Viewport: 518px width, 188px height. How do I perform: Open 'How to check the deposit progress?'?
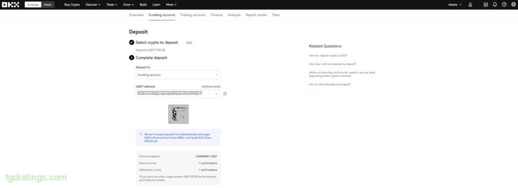click(x=330, y=84)
